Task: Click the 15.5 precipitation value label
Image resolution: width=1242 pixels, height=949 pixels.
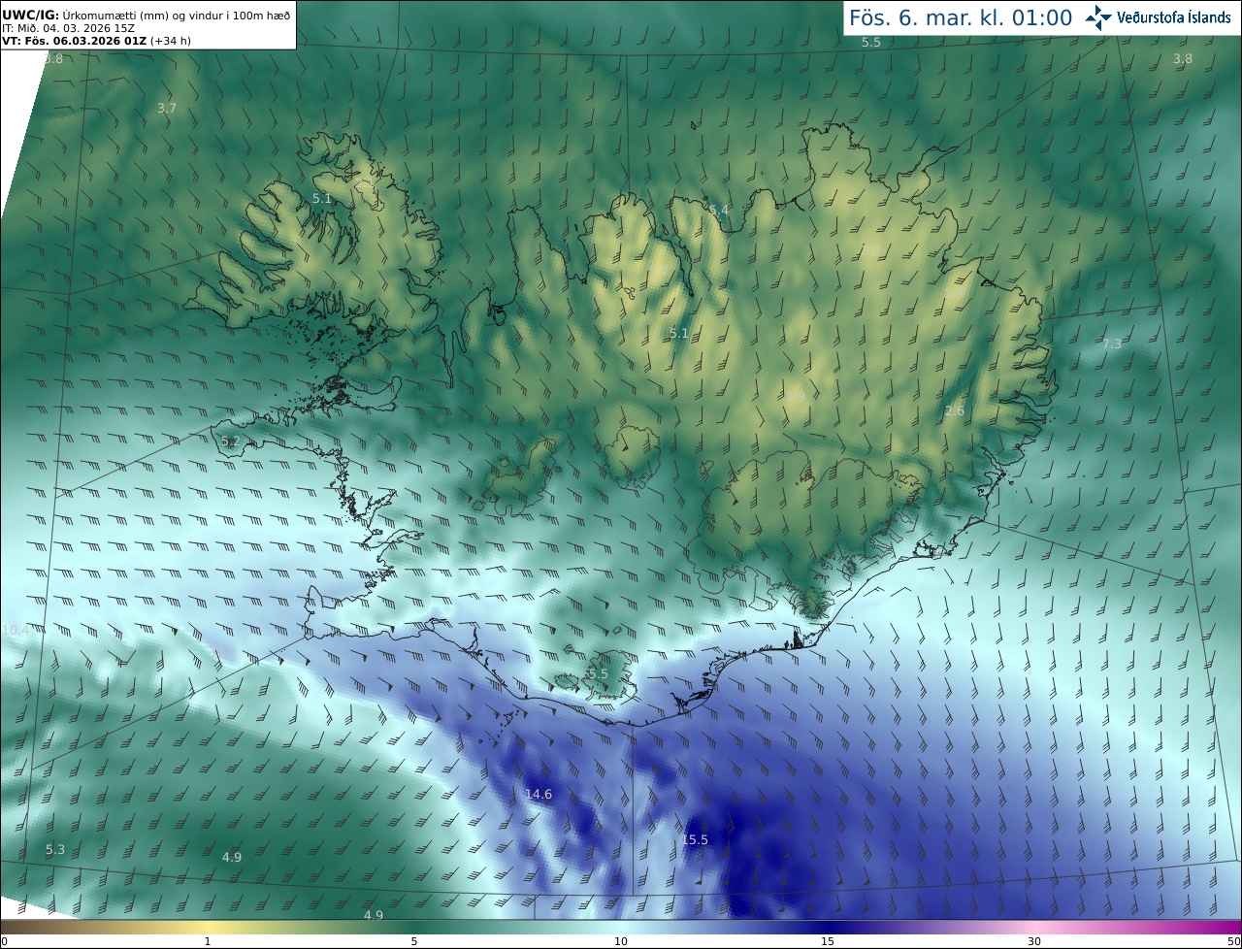Action: (x=695, y=839)
